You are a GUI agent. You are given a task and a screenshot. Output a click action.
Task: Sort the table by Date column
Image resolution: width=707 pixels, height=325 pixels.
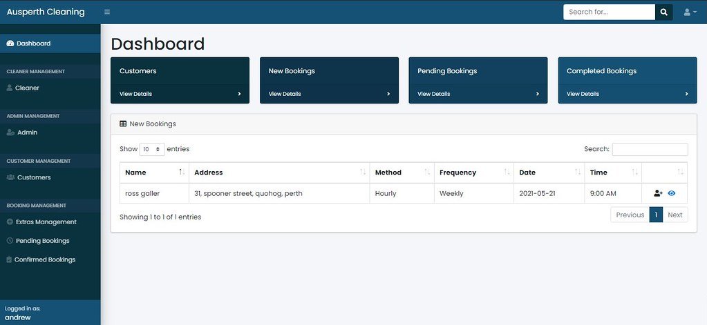pyautogui.click(x=549, y=173)
